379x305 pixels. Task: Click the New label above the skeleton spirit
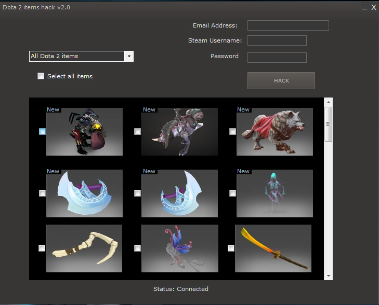(243, 171)
